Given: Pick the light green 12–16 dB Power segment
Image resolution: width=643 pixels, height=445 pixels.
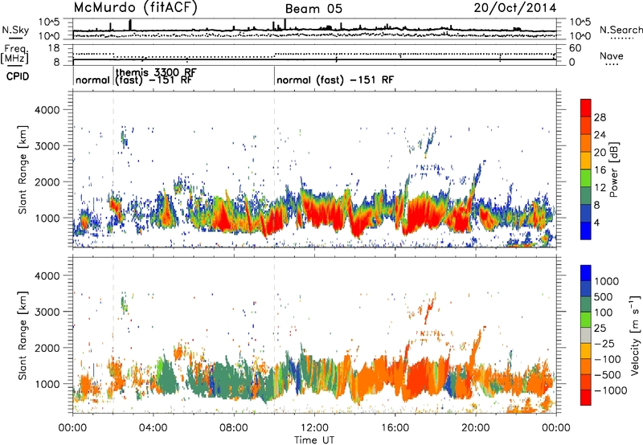Looking at the screenshot, I should (x=586, y=178).
